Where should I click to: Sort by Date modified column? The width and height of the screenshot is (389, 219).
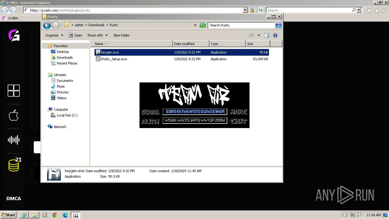coord(191,44)
